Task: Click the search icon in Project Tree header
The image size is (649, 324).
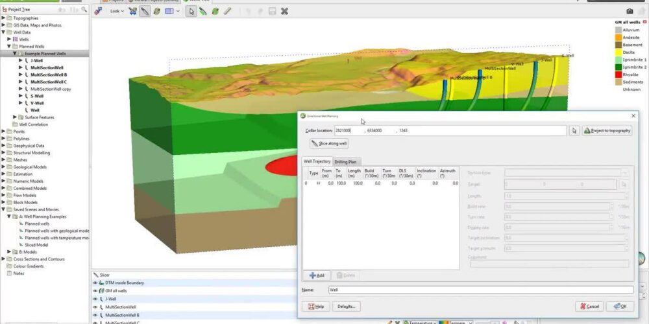Action: click(84, 9)
